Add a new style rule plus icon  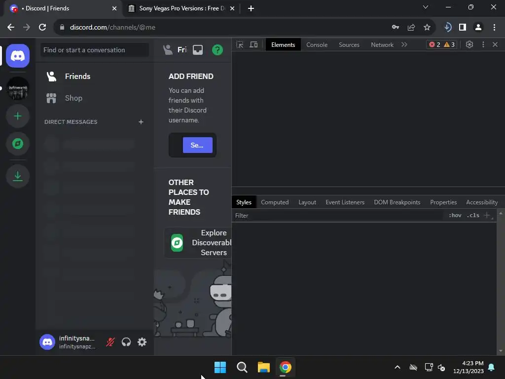click(x=487, y=215)
